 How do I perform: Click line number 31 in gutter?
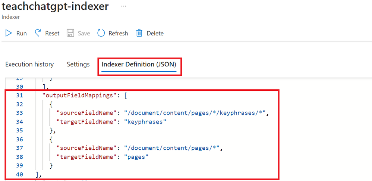19,96
